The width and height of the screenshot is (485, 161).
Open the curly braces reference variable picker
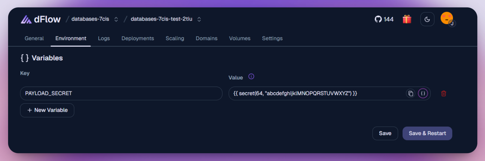(x=423, y=93)
